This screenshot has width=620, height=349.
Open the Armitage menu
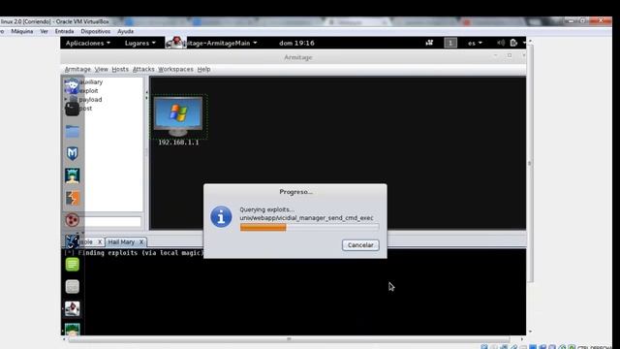point(77,69)
